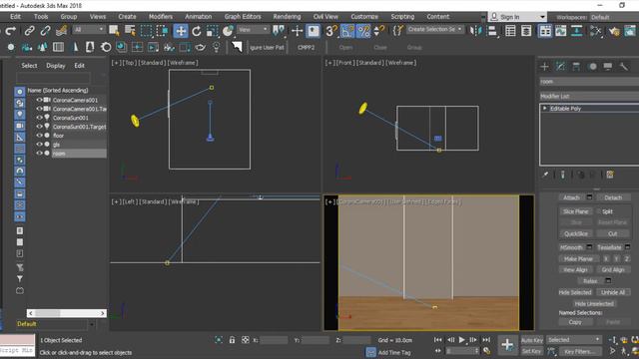Click the Make Planar button

point(578,258)
